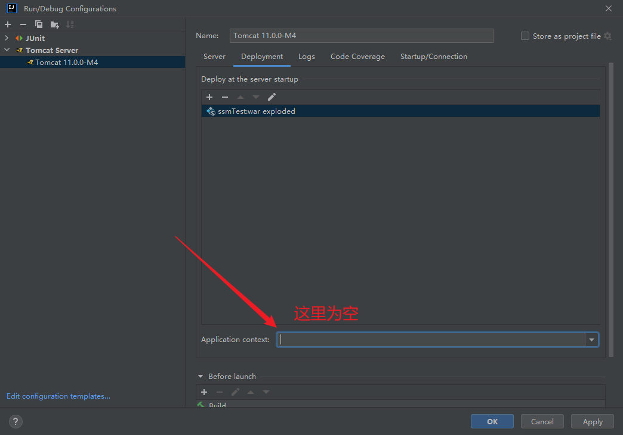Image resolution: width=623 pixels, height=435 pixels.
Task: Copy the selected configuration
Action: (x=39, y=24)
